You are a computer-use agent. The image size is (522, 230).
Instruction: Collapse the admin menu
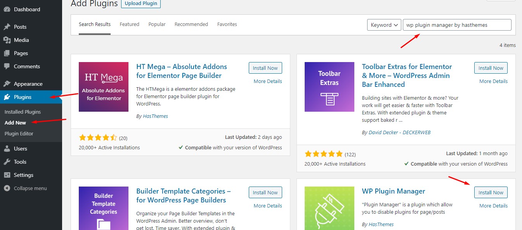[7, 188]
